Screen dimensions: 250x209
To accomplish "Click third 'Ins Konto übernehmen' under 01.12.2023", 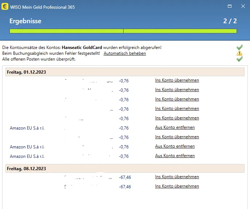I will click(177, 99).
